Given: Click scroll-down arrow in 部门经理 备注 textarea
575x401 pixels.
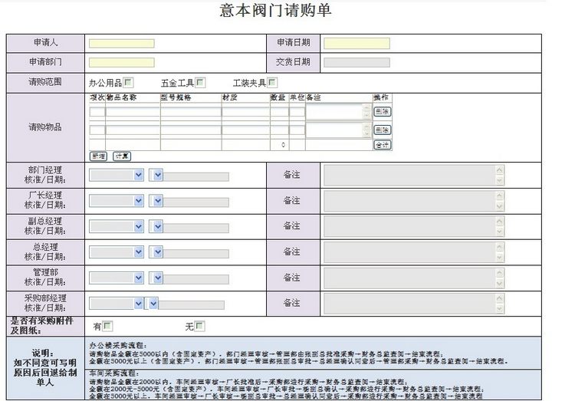Looking at the screenshot, I should click(499, 180).
